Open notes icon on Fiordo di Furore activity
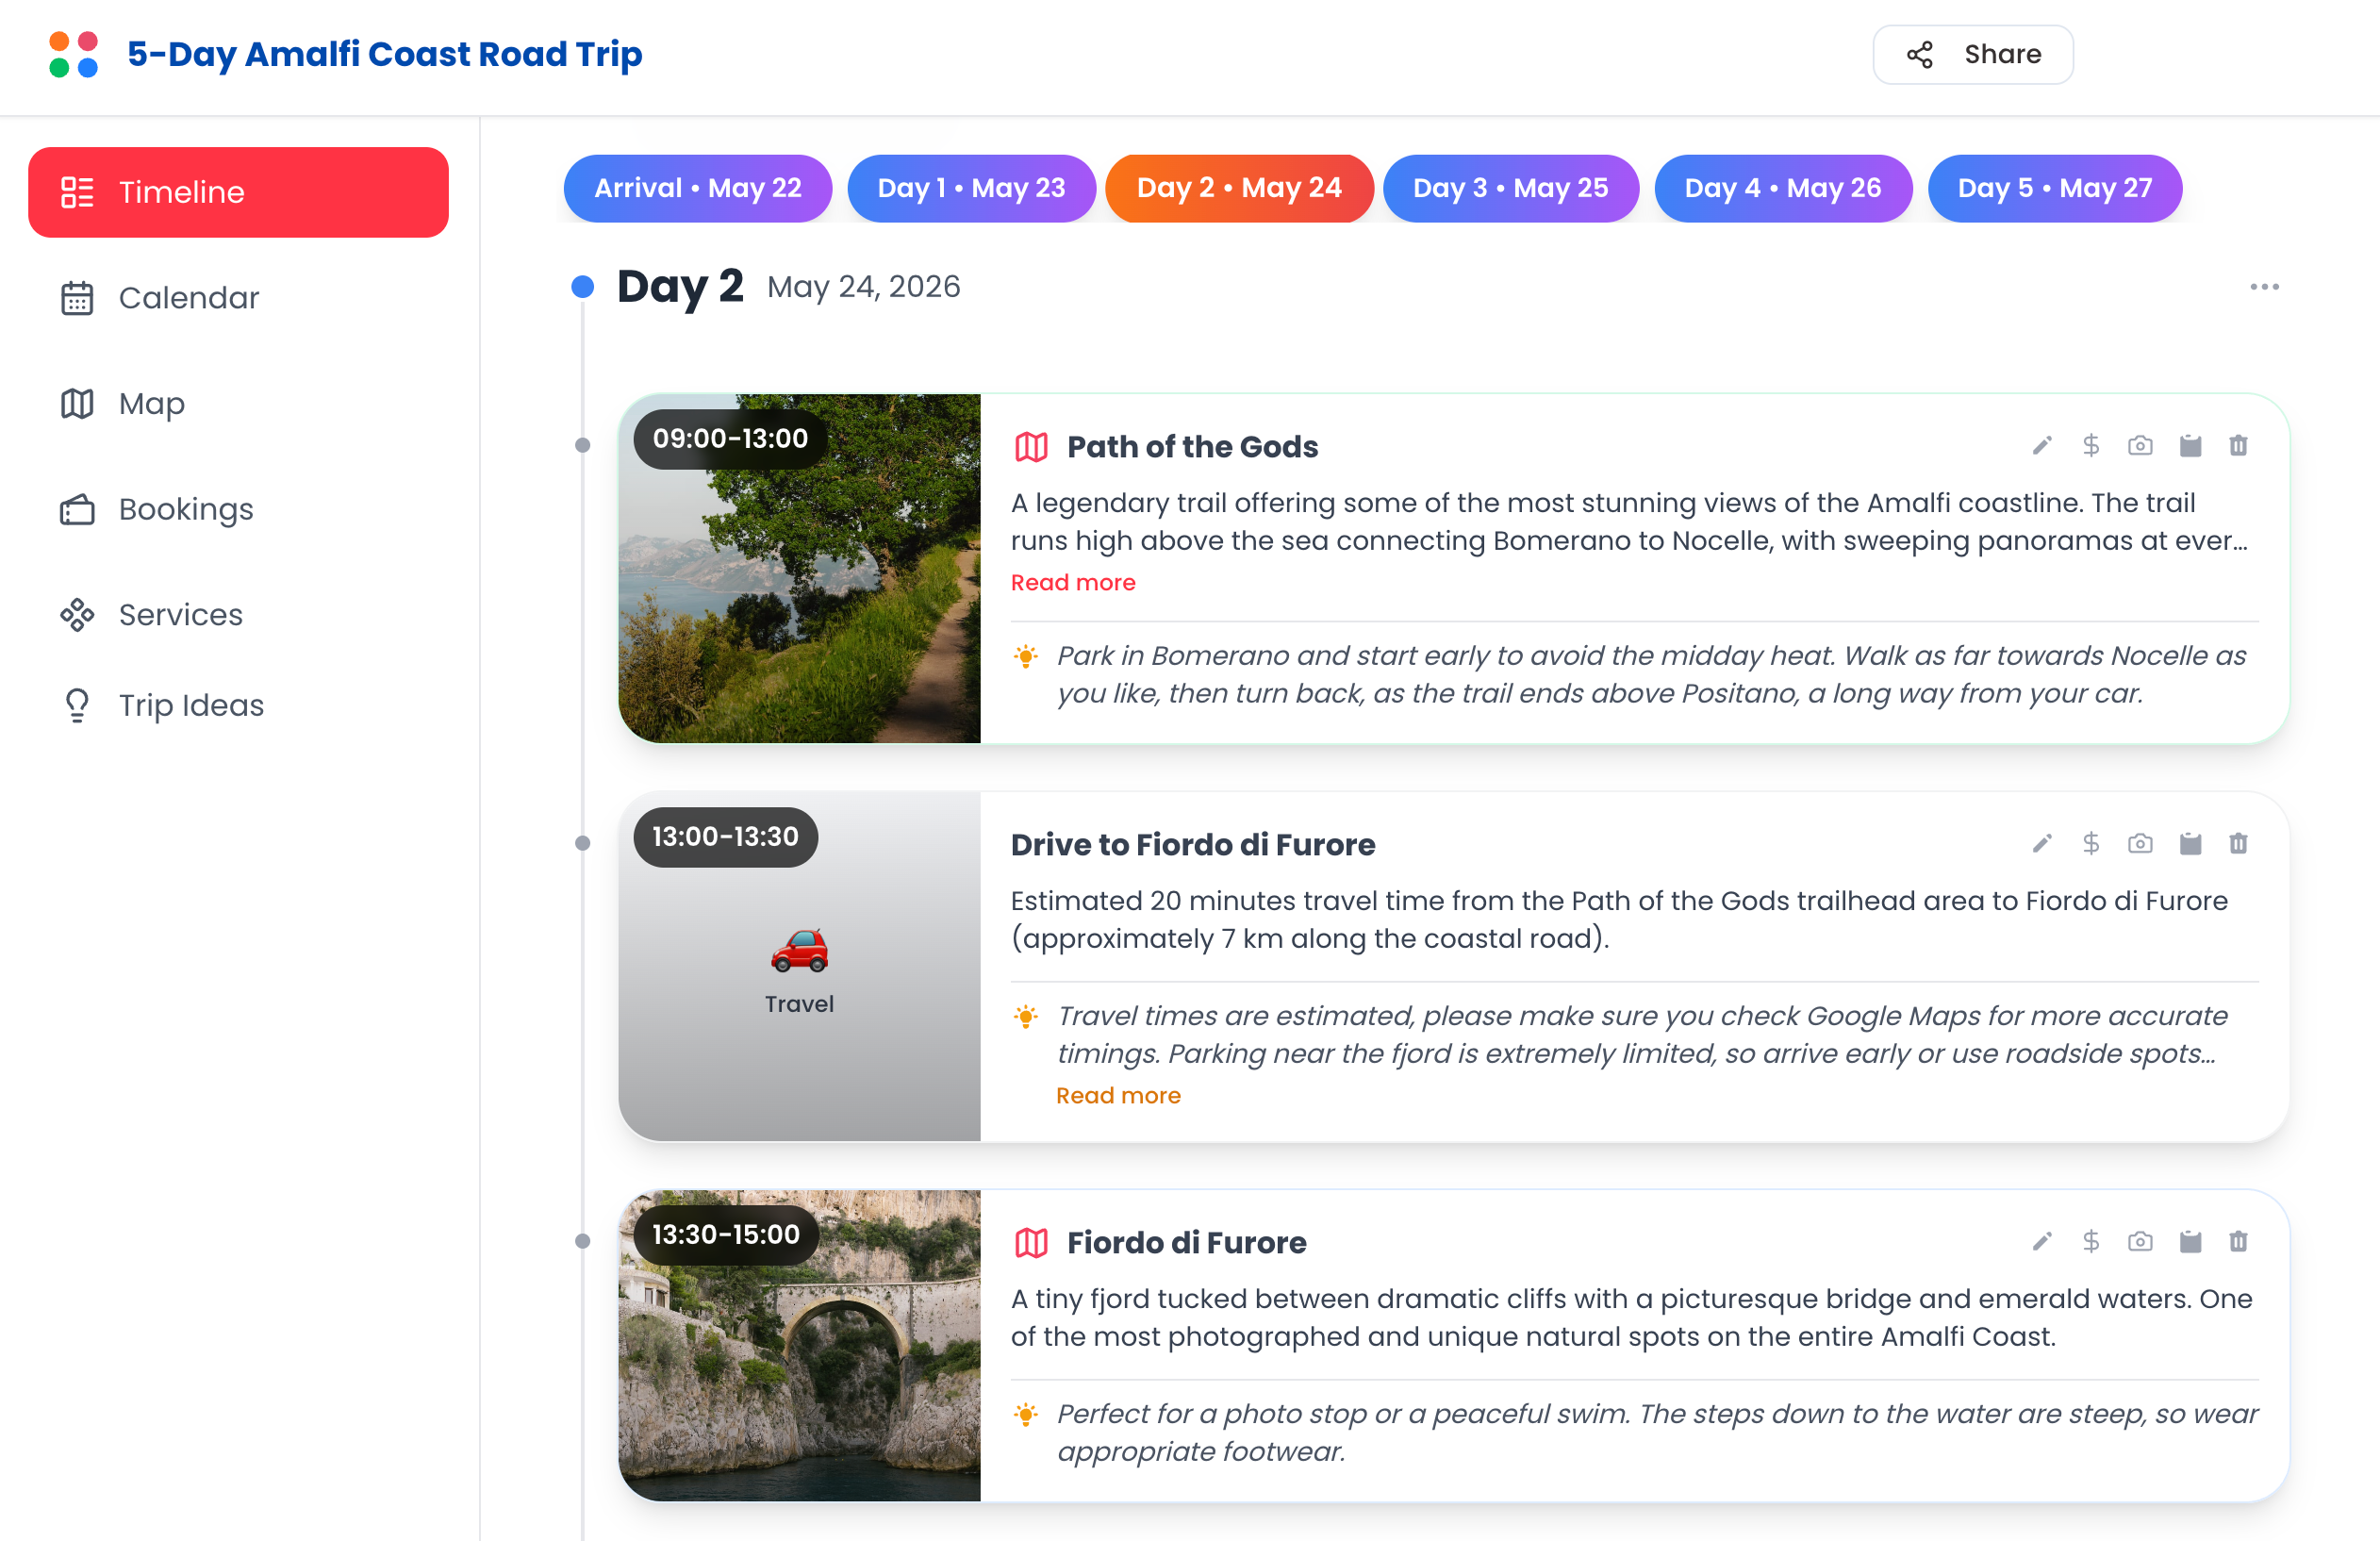This screenshot has height=1541, width=2380. 2190,1242
